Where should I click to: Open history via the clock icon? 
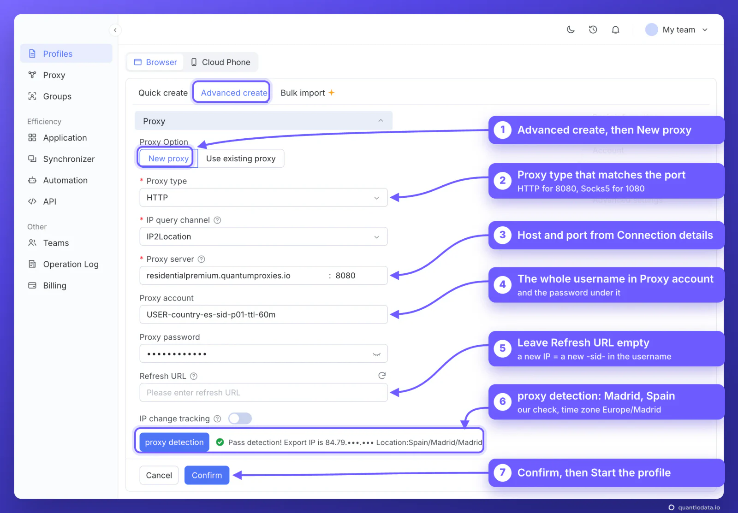coord(593,29)
